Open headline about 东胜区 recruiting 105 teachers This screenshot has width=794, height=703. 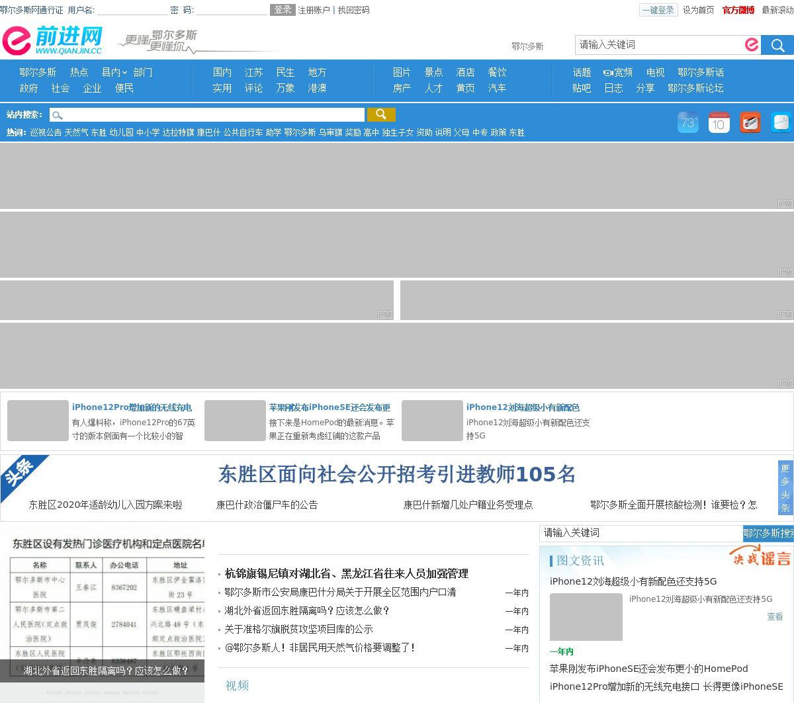[397, 474]
